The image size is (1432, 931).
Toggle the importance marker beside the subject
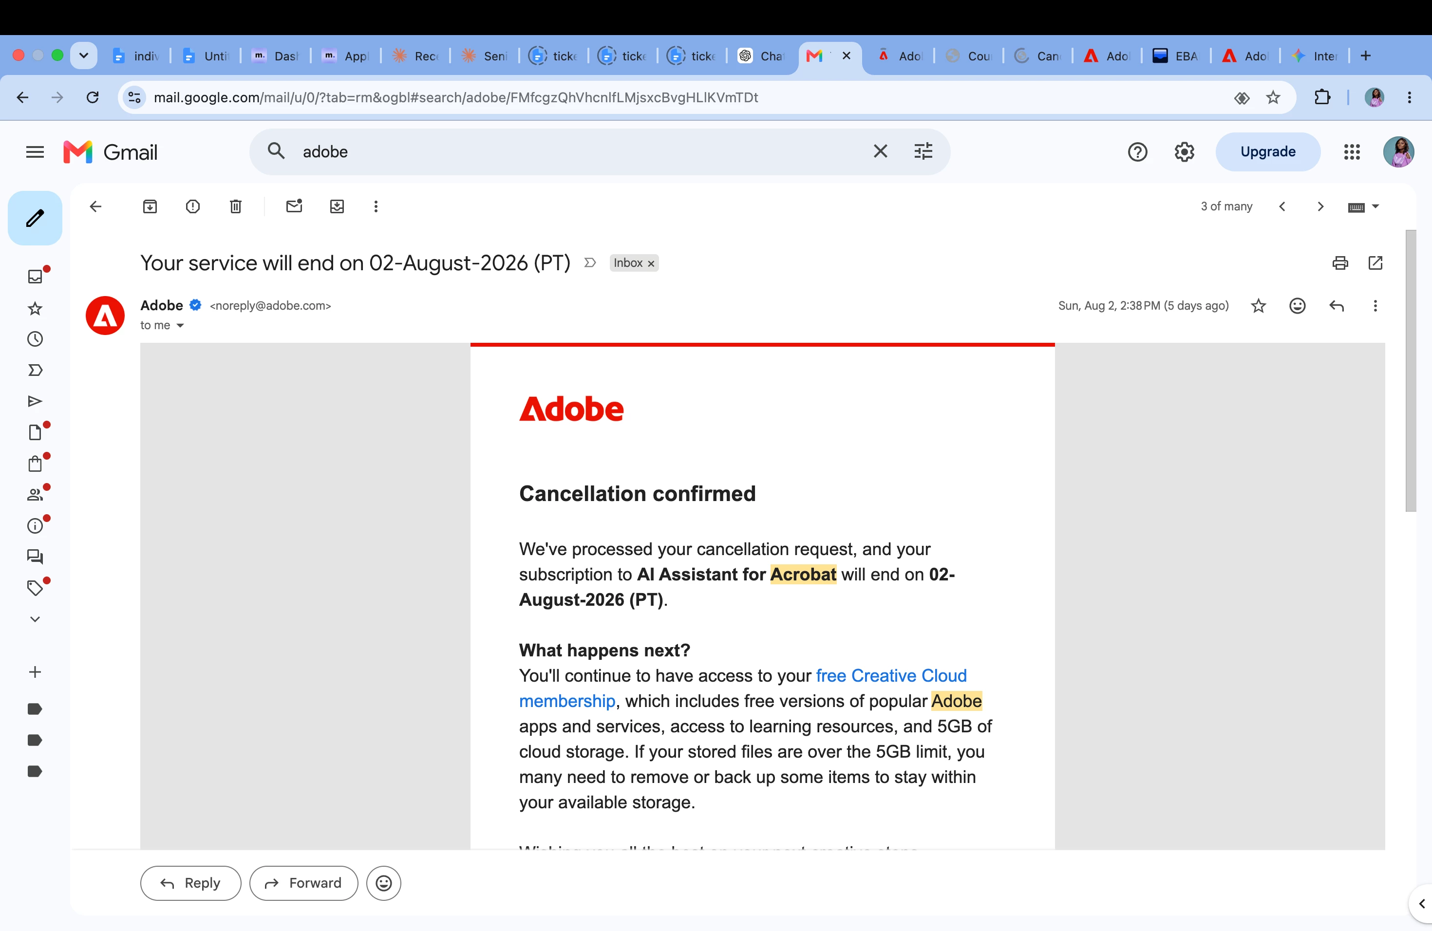[x=590, y=263]
